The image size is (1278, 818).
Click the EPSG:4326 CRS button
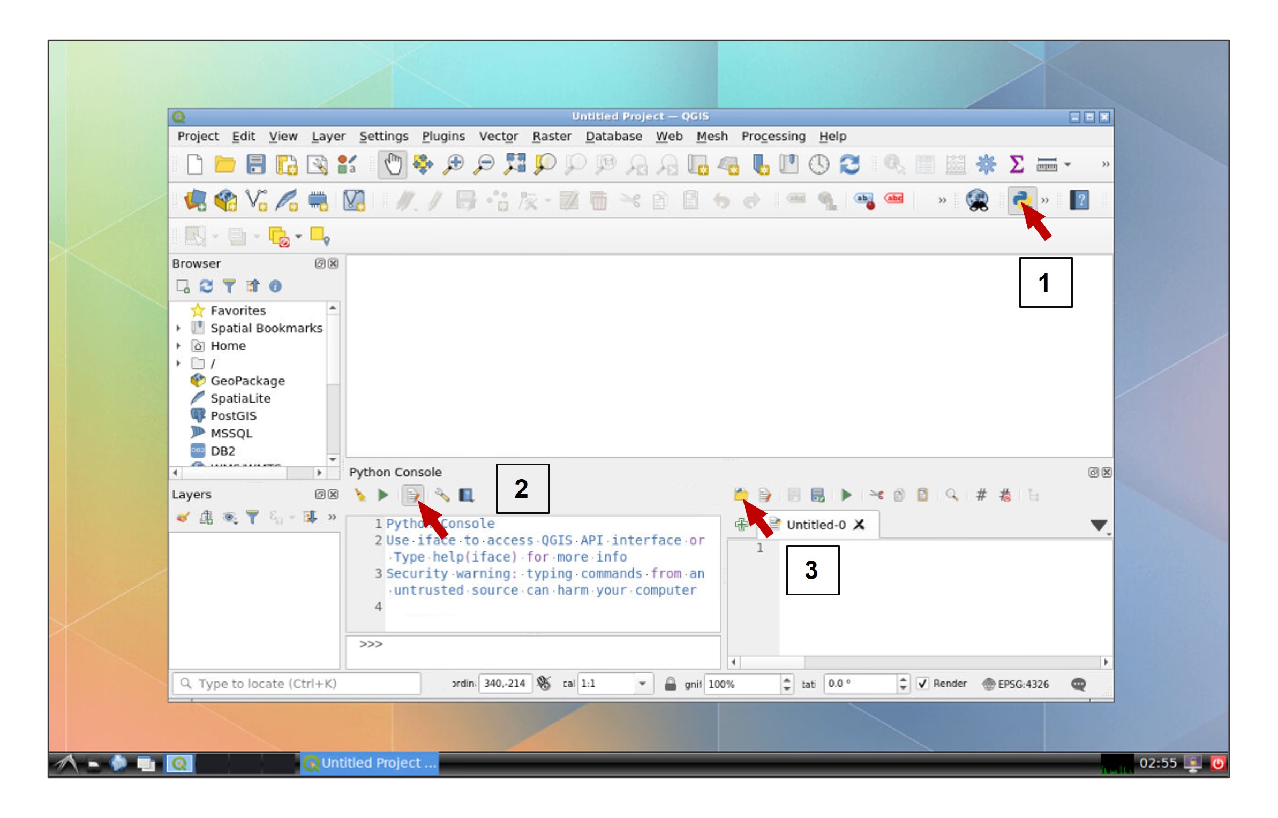pos(1016,684)
